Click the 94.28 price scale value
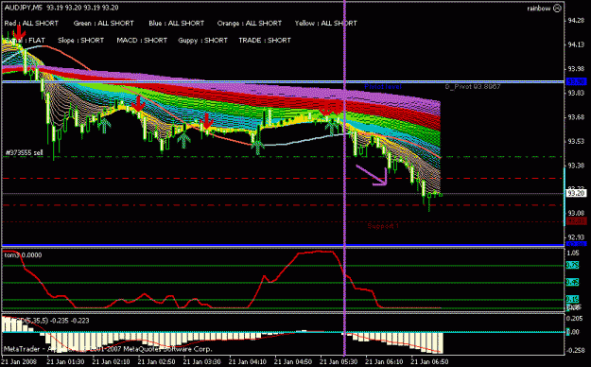The image size is (591, 367). (576, 21)
